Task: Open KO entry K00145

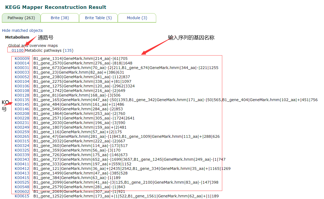Action: click(x=22, y=104)
